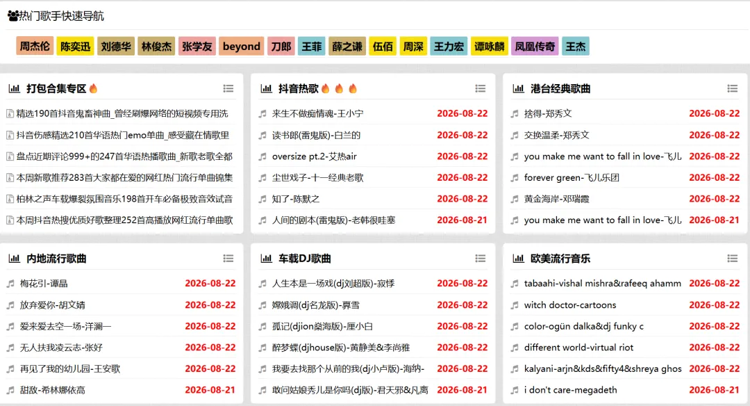Select singer tag 王杰

(x=576, y=46)
